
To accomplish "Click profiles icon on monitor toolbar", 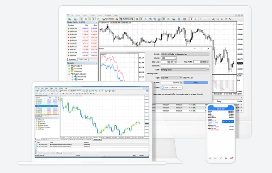I will 75,19.
